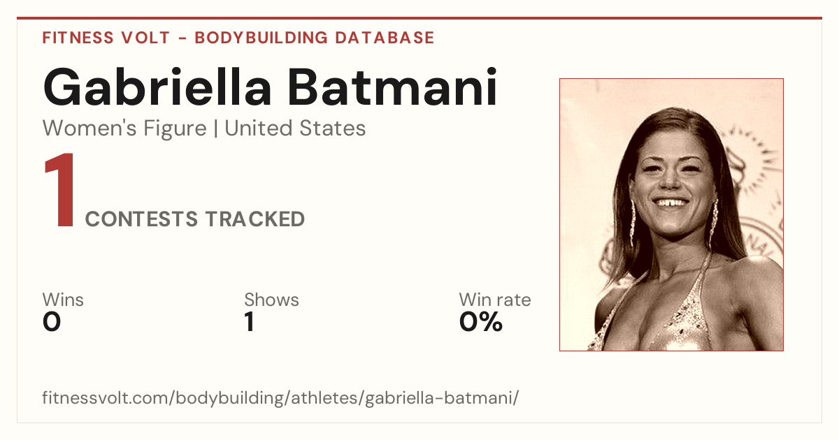The height and width of the screenshot is (440, 839).
Task: Select the Gabriella Batmani name heading
Action: pyautogui.click(x=270, y=87)
